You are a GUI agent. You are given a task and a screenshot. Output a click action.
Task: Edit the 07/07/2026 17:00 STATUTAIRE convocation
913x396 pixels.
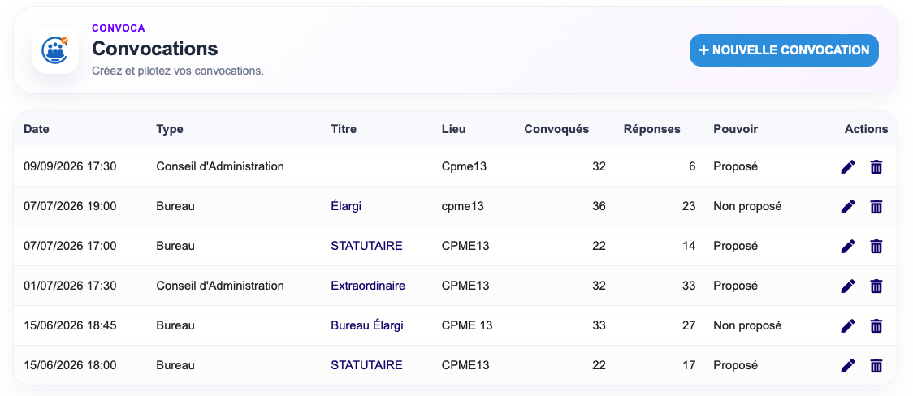tap(848, 247)
